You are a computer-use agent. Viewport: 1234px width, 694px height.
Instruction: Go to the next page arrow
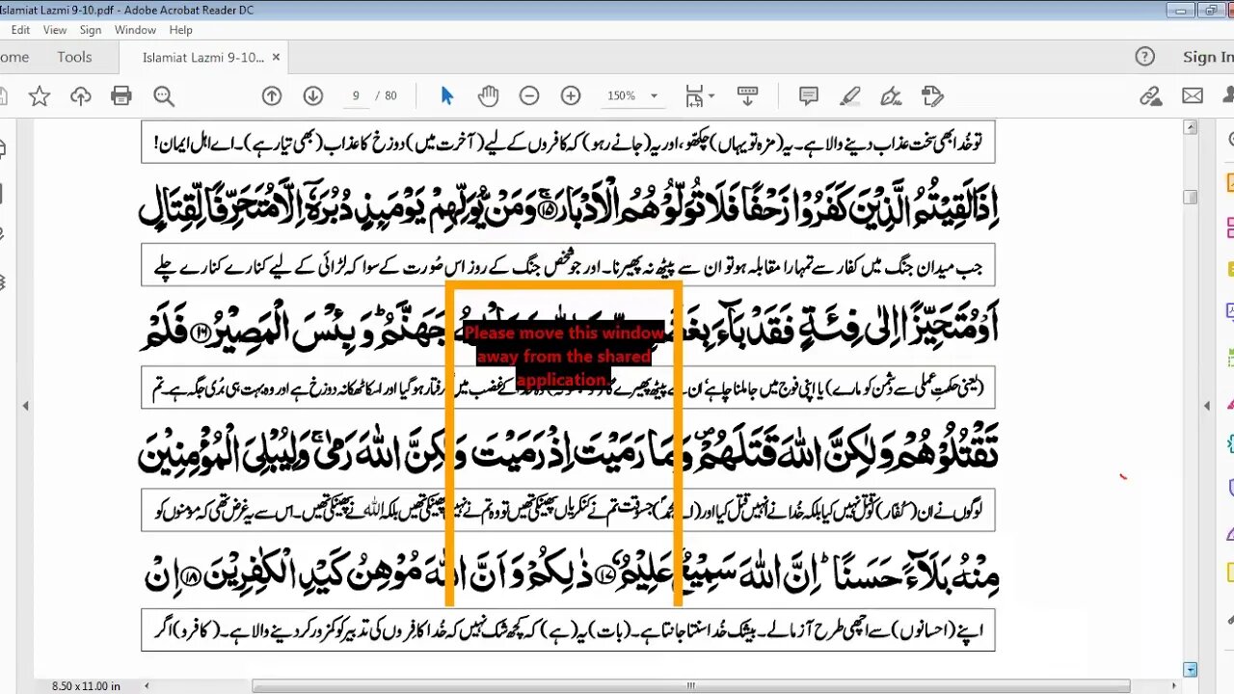[x=312, y=95]
